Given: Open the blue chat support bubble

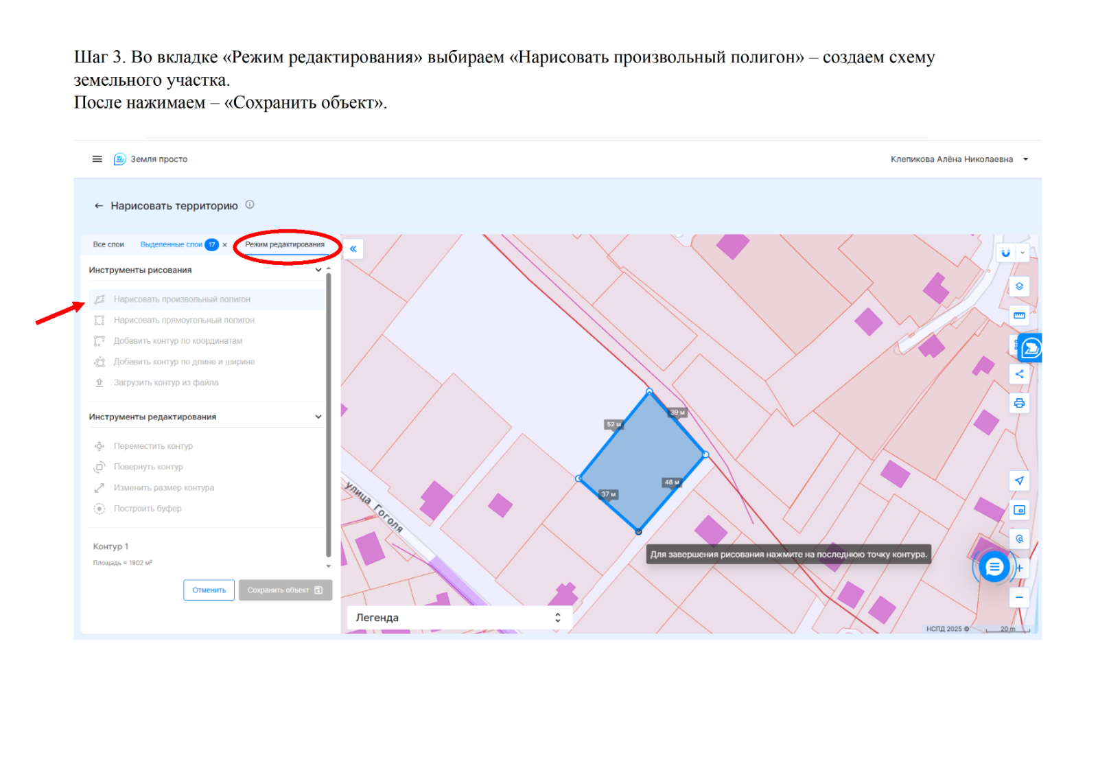Looking at the screenshot, I should 994,567.
